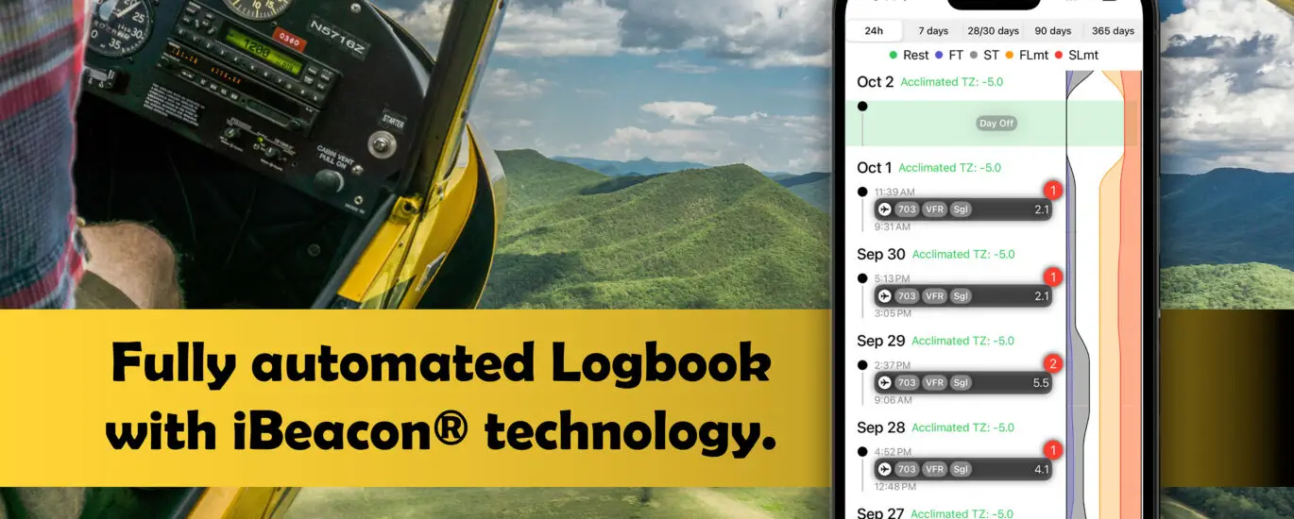
Task: Tap the 703 tag on Sep 30 flight
Action: [x=907, y=296]
